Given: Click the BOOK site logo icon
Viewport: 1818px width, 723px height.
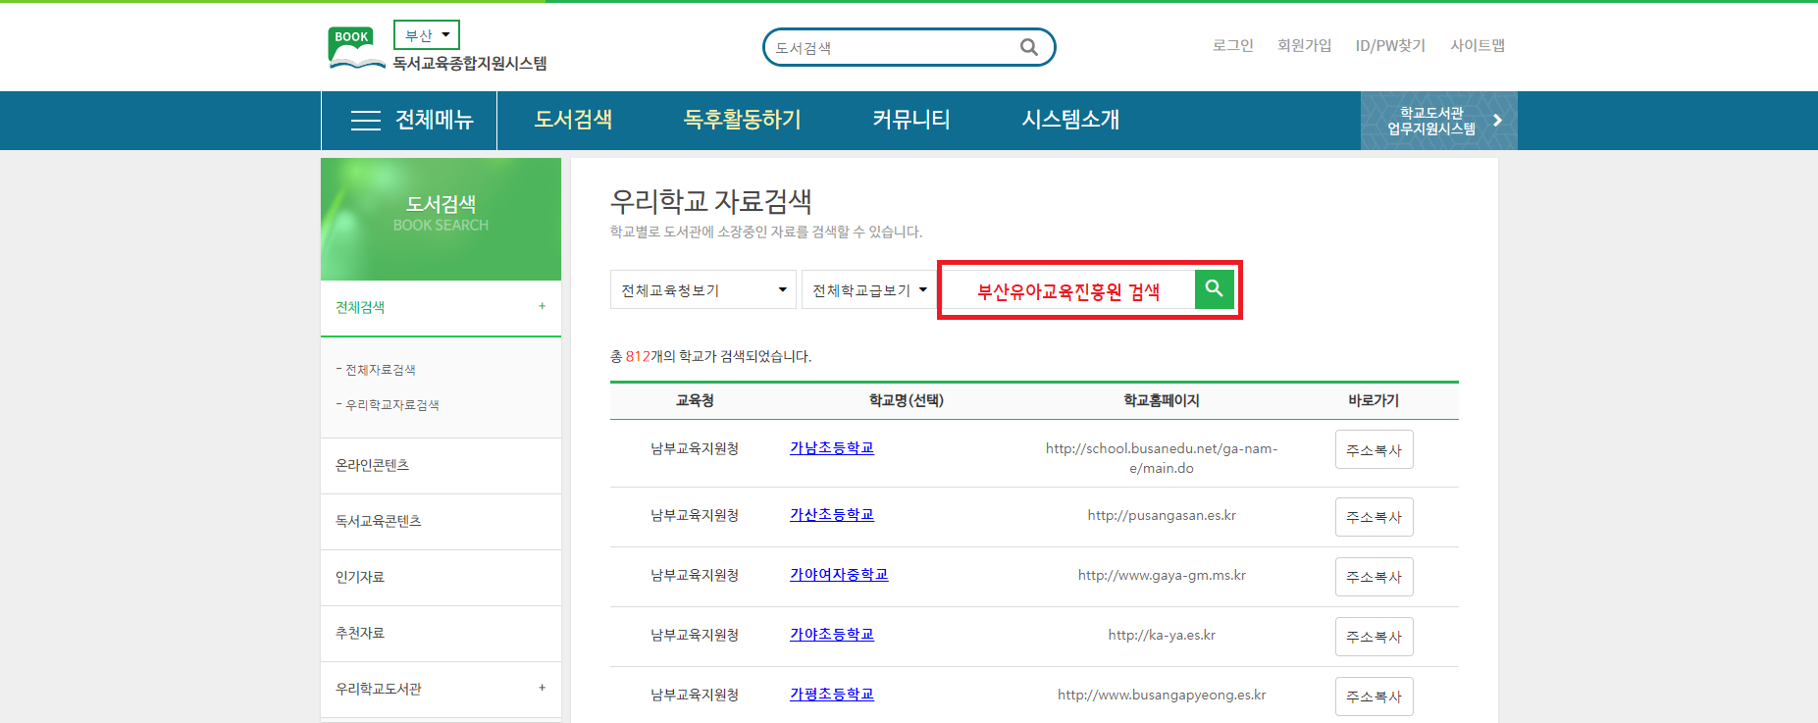Looking at the screenshot, I should [x=355, y=48].
